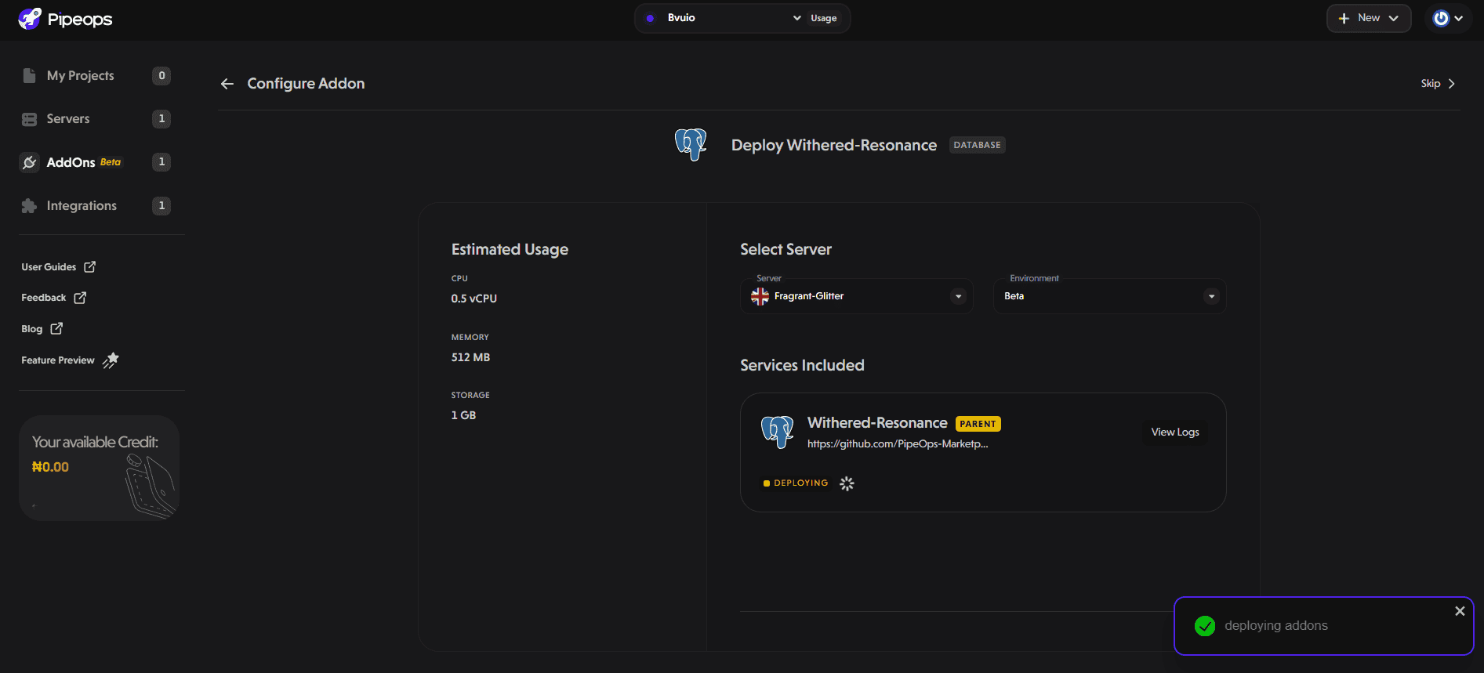View Logs for Withered-Resonance

[1174, 432]
